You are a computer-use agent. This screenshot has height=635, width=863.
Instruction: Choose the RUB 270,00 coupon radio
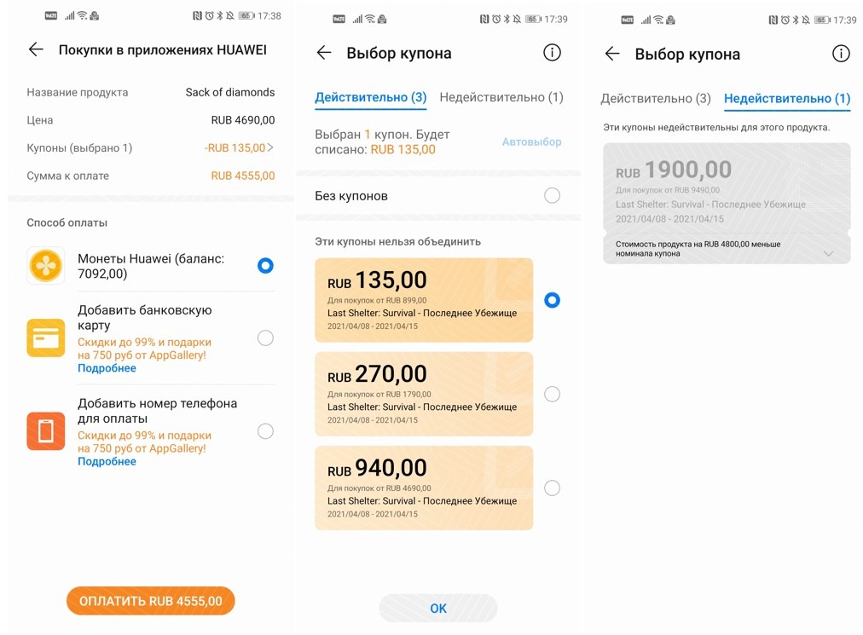(x=552, y=394)
